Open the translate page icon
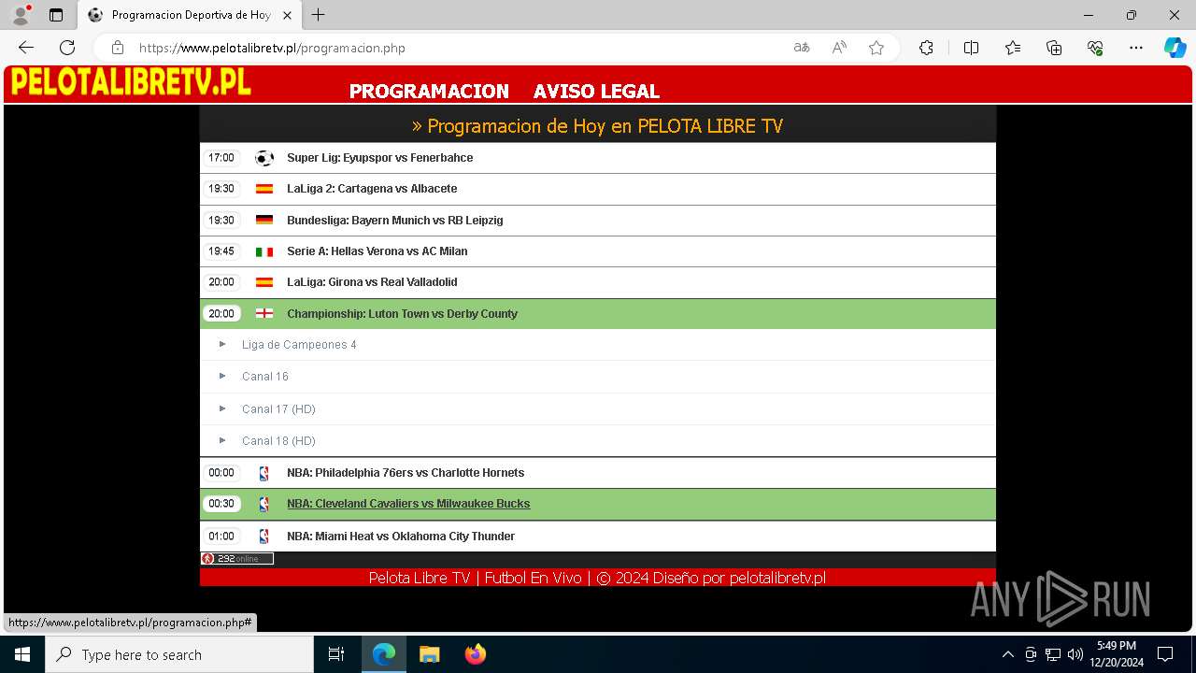1196x673 pixels. click(802, 48)
